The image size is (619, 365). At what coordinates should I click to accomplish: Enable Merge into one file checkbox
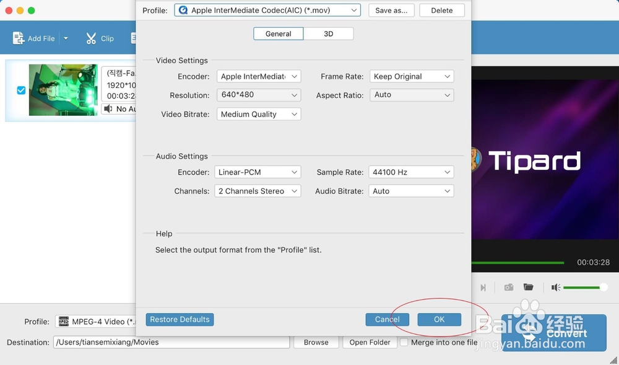[404, 342]
